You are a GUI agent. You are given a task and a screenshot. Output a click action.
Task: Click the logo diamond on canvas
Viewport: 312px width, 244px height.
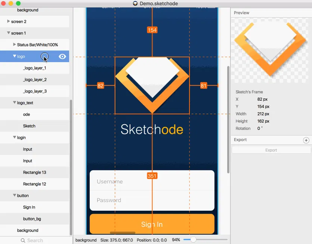[152, 85]
